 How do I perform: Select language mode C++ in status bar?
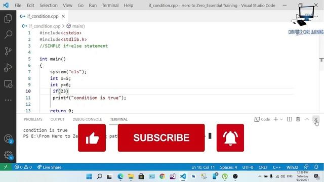tap(276, 167)
